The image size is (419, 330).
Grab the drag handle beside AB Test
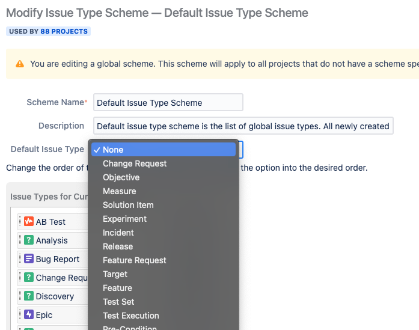click(20, 221)
